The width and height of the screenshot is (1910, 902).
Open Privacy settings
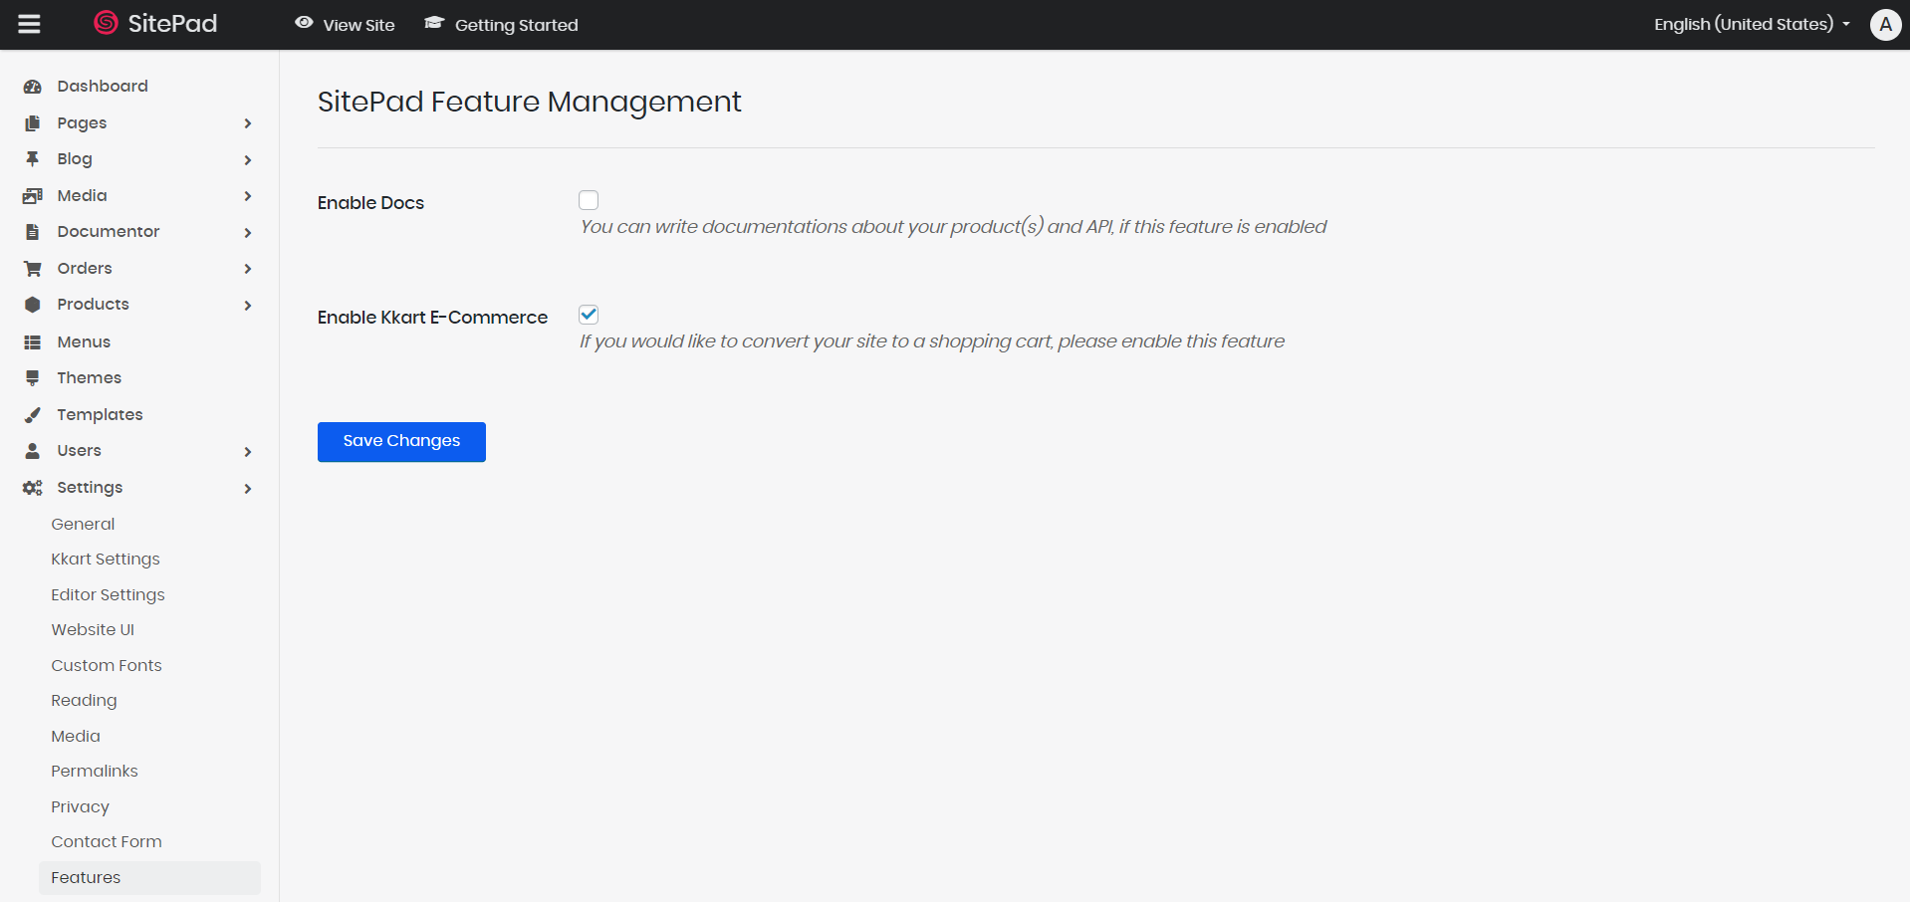(80, 807)
